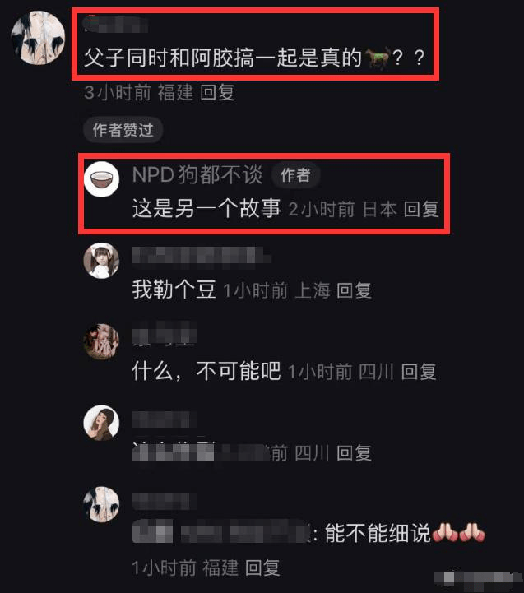Open profile of username NPD狗都不谈
The width and height of the screenshot is (524, 593).
click(197, 174)
